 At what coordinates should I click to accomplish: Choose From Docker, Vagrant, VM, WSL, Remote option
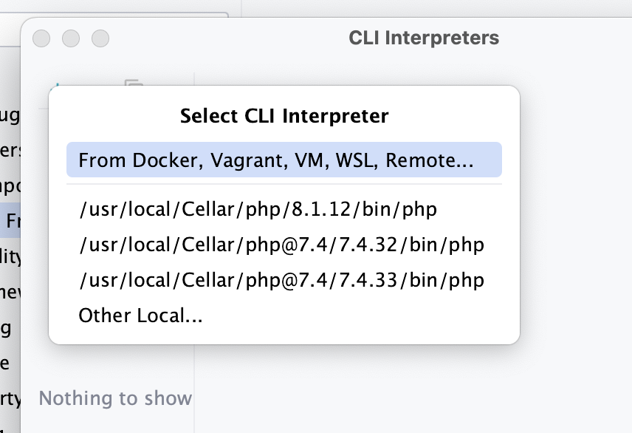pos(284,160)
